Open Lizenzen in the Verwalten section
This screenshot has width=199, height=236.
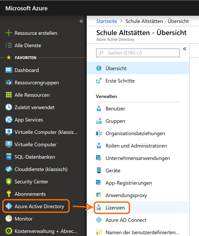[115, 208]
